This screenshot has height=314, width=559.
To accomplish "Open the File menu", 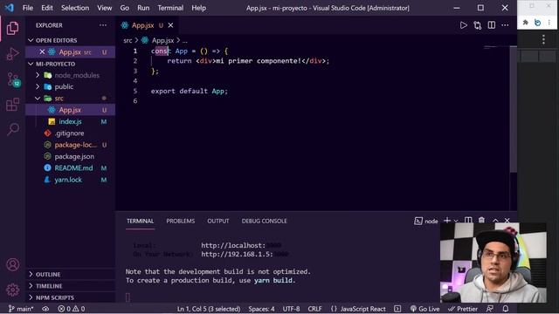I will coord(27,8).
